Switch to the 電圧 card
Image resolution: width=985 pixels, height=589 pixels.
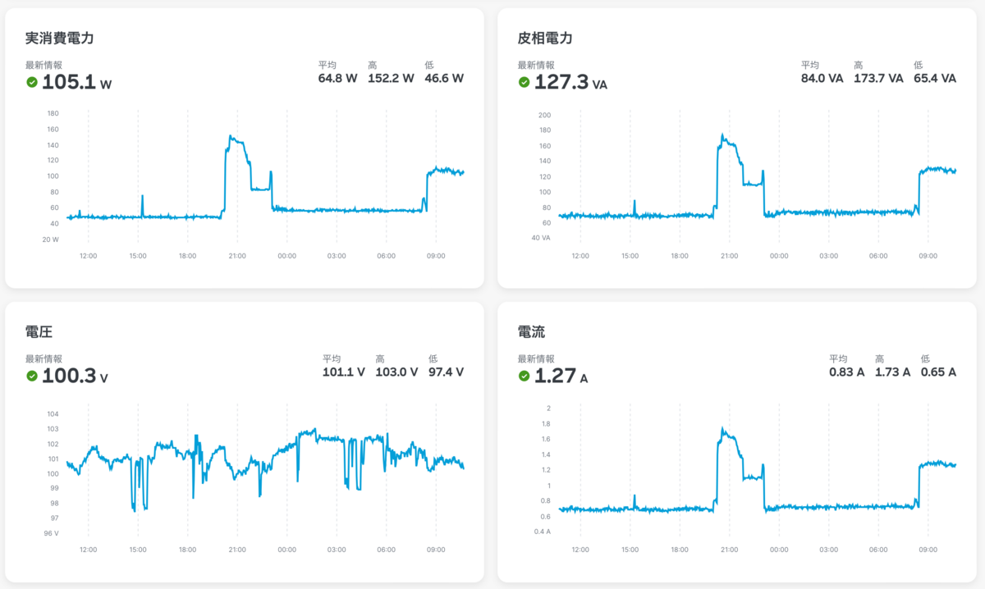(246, 443)
